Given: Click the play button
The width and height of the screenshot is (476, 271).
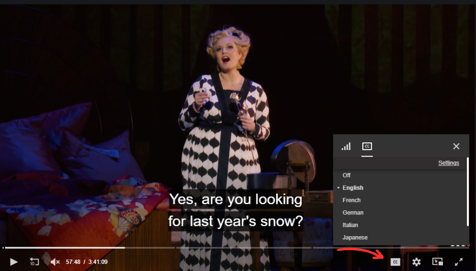Looking at the screenshot, I should click(x=14, y=262).
